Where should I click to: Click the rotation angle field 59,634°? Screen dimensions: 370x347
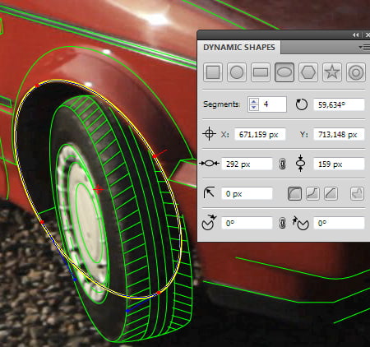pos(339,104)
